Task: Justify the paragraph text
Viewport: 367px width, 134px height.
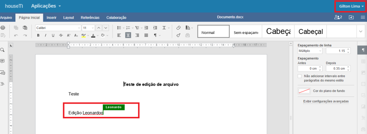Action: click(x=146, y=35)
